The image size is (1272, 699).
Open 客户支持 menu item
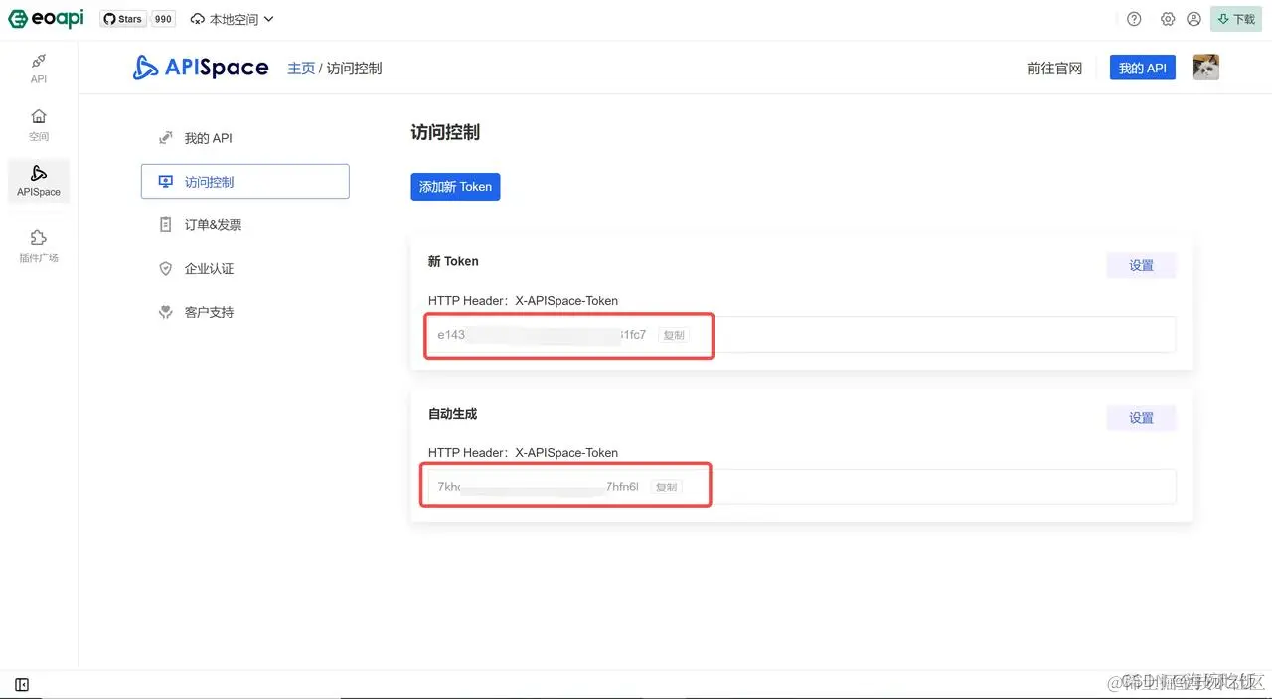point(245,312)
